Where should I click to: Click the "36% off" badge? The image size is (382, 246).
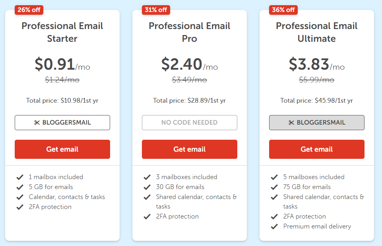point(283,10)
